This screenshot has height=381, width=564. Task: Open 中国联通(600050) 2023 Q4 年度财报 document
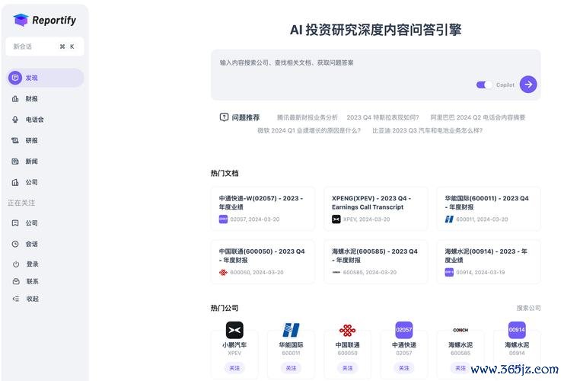(263, 262)
